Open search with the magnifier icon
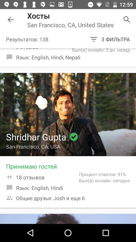The image size is (136, 242). [127, 20]
